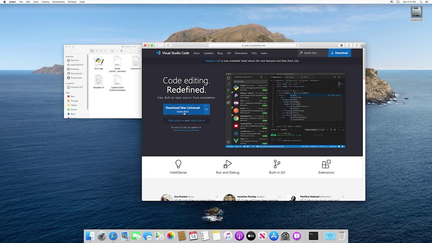Open Spotlight search in the menu bar
Viewport: 432px width, 243px height.
[x=421, y=2]
